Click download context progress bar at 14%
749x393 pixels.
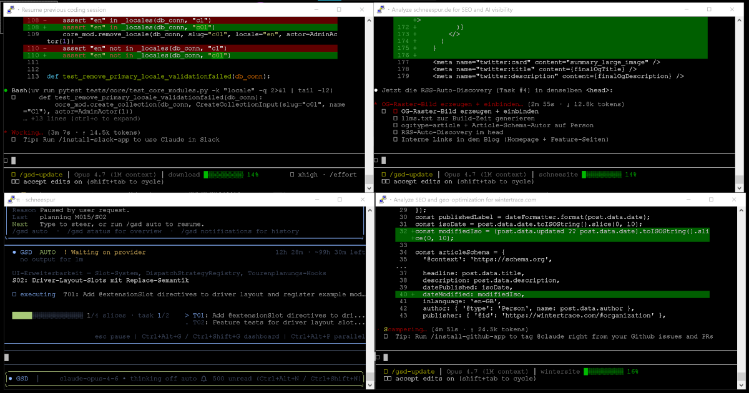tap(223, 175)
